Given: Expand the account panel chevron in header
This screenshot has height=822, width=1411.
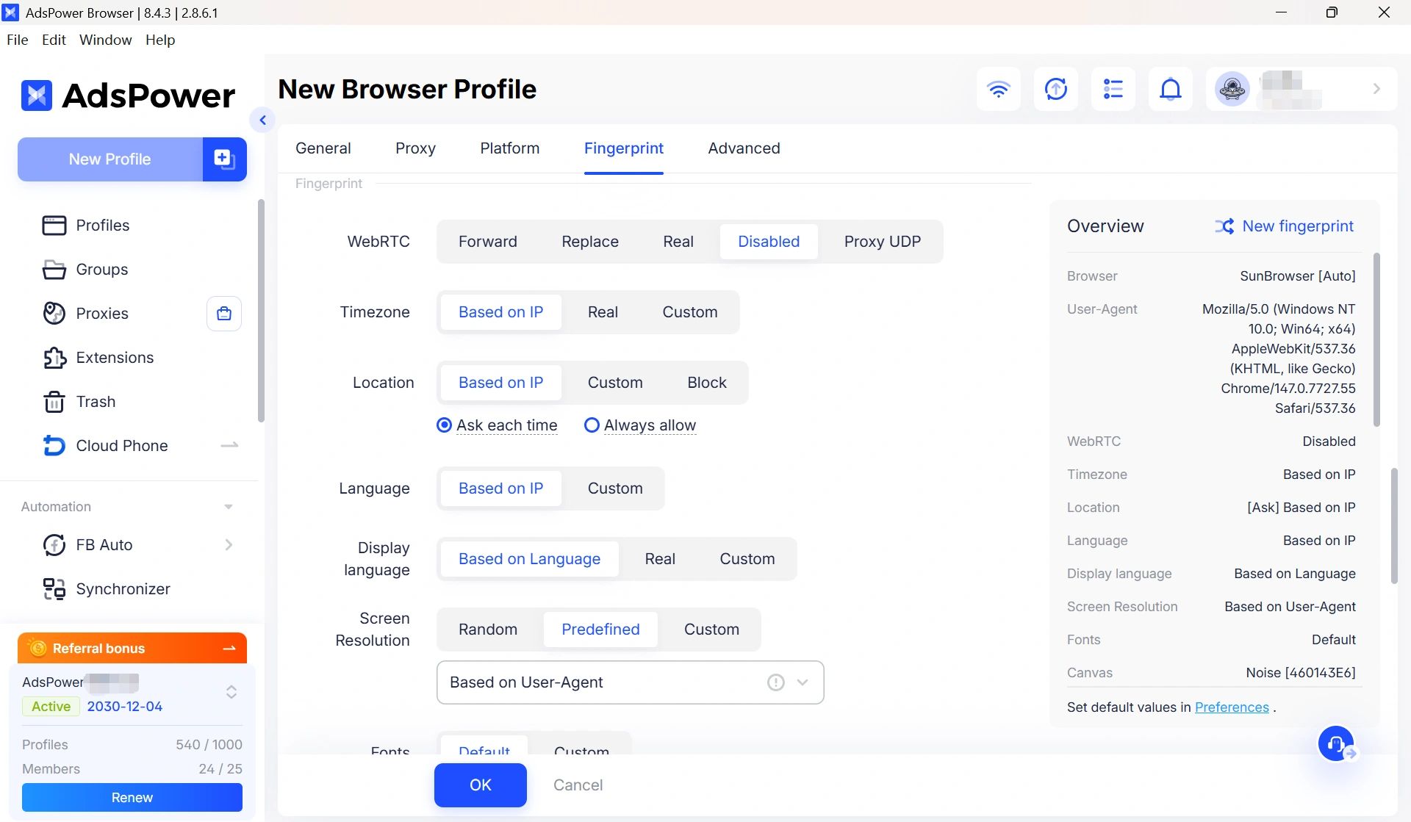Looking at the screenshot, I should [1376, 89].
